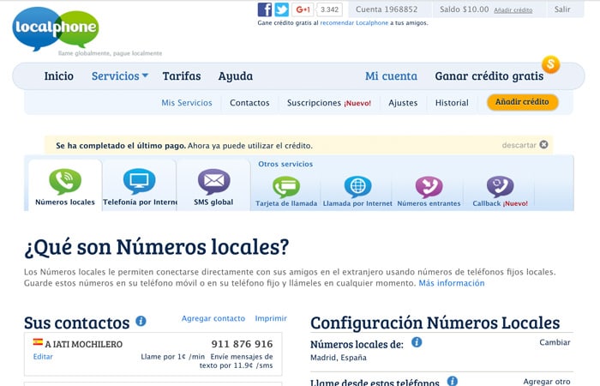This screenshot has height=386, width=600.
Task: Click the 911 876 916 phone number
Action: click(x=243, y=344)
